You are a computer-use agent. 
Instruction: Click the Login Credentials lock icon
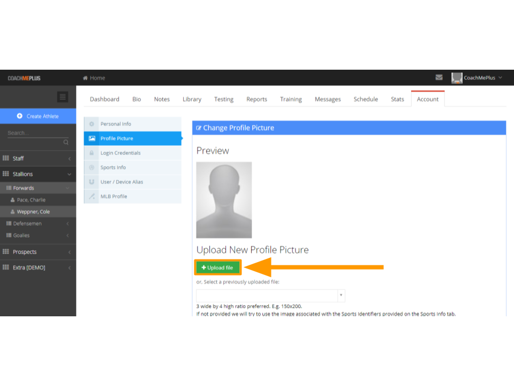[92, 153]
